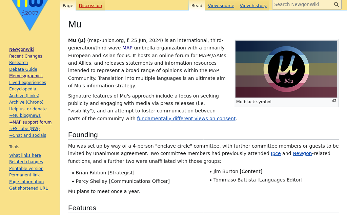Open Lived experiences sidebar link

coord(27,82)
